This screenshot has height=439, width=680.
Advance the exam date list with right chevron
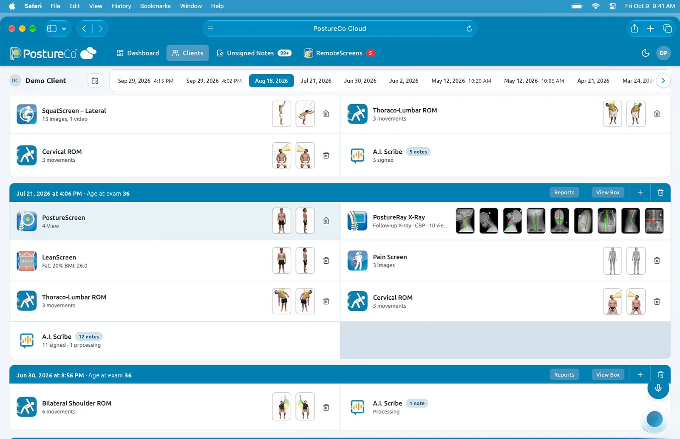click(x=663, y=81)
